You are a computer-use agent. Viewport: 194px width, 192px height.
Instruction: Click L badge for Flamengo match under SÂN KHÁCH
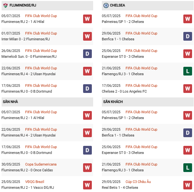188,167
